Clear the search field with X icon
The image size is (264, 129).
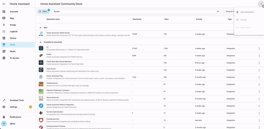[x=218, y=12]
